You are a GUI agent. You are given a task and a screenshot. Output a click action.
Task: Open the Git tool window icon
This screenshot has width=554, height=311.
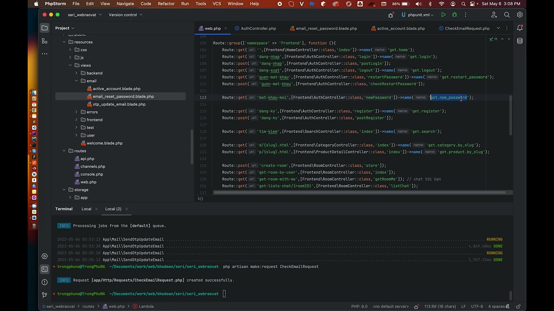(45, 295)
